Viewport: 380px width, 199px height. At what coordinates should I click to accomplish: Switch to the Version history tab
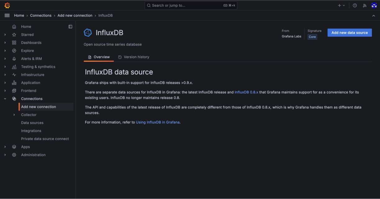tap(134, 57)
